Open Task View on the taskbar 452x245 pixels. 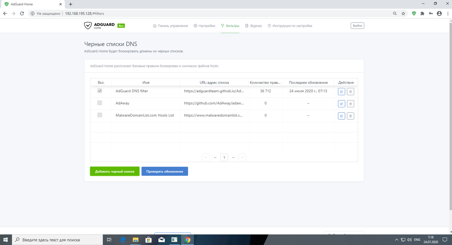click(x=109, y=240)
